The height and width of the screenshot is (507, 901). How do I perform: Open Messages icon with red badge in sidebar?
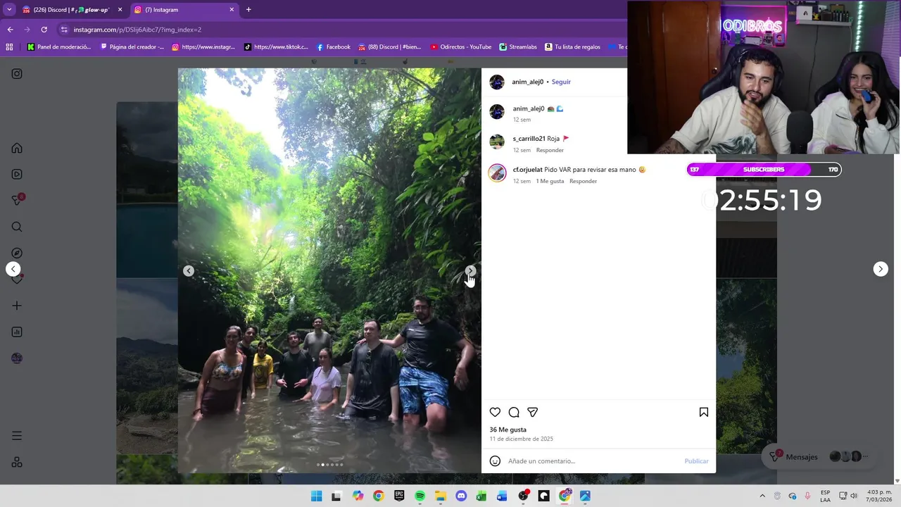tap(17, 200)
